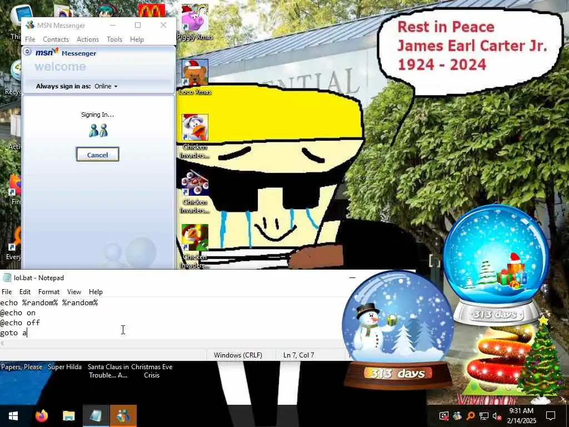Screen dimensions: 569x427
Task: Click the '@echo on' line in Notepad
Action: [x=18, y=312]
